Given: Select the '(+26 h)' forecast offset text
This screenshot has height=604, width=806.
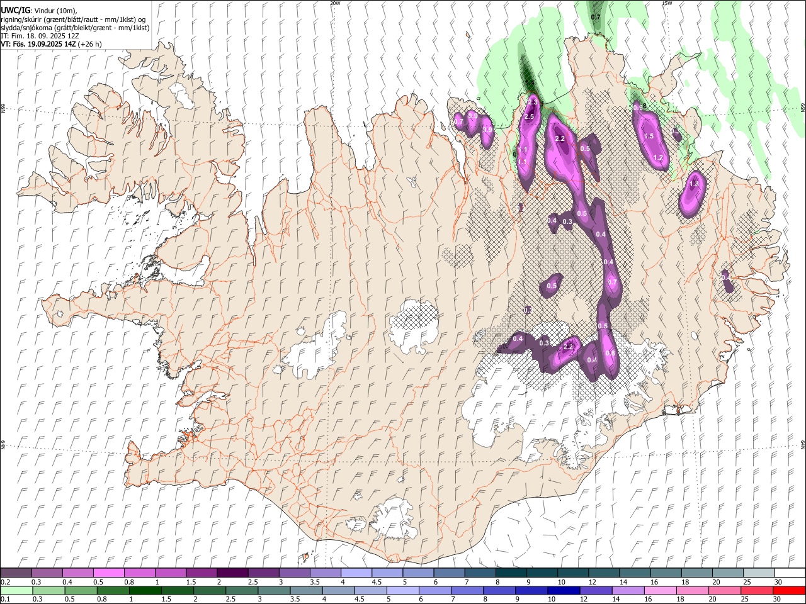Looking at the screenshot, I should click(90, 44).
